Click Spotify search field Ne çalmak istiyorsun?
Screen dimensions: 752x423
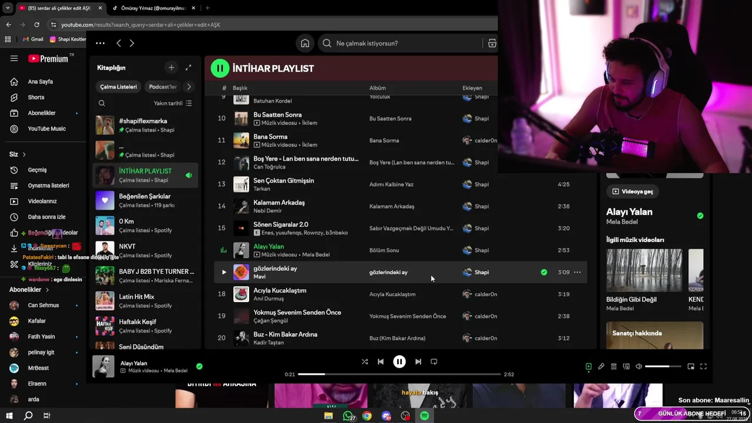point(401,43)
